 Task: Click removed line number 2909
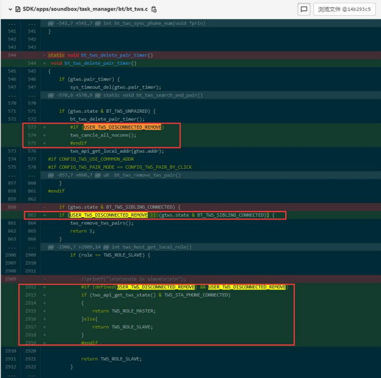[11, 279]
